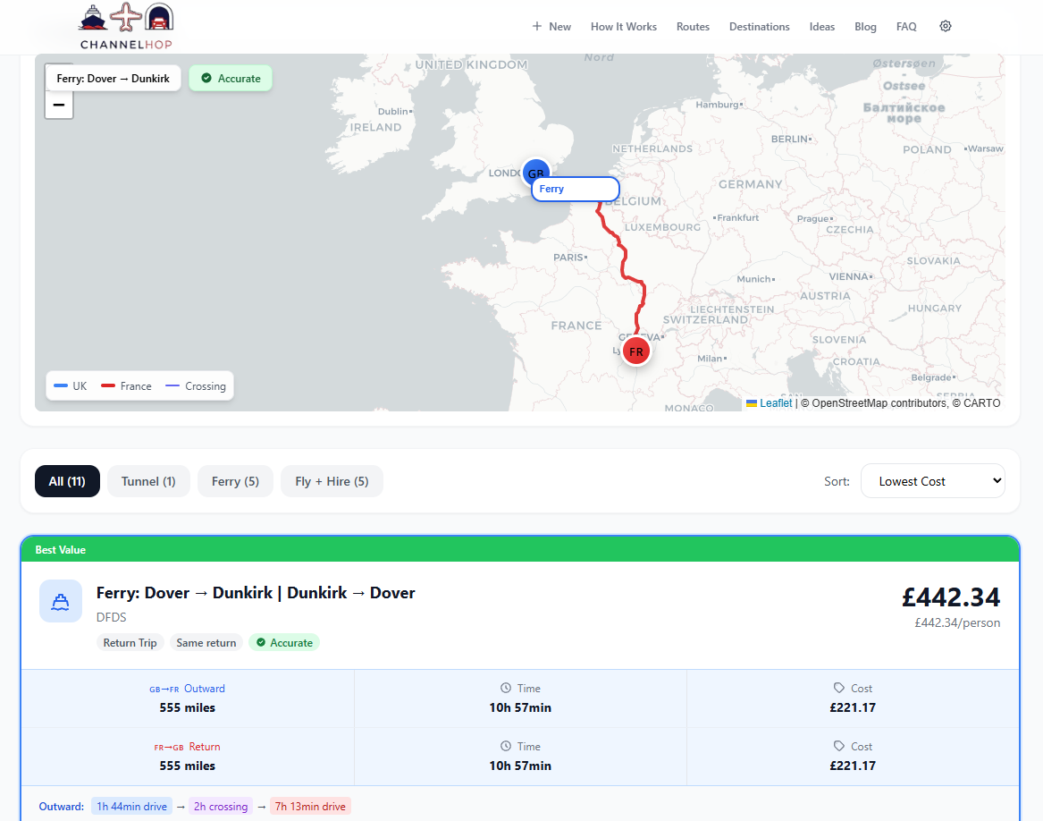Toggle the France legend item
The image size is (1043, 821).
[125, 385]
